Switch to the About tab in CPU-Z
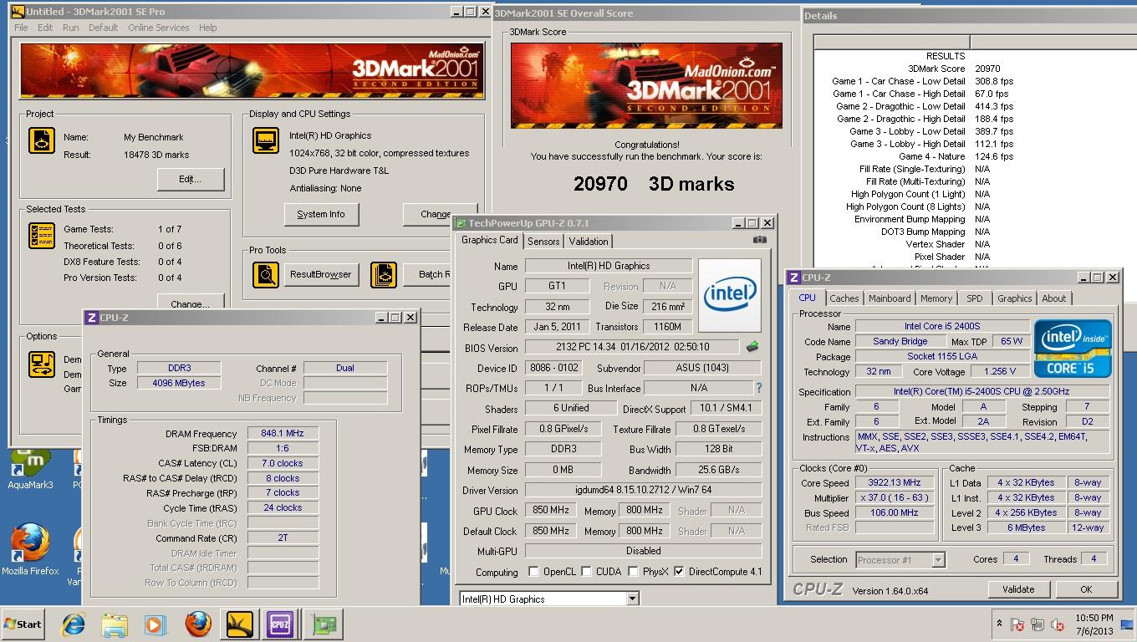The height and width of the screenshot is (642, 1137). pos(1054,298)
